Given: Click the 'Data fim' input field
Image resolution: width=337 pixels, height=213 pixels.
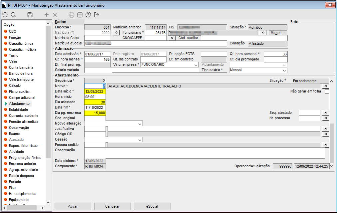Looking at the screenshot, I should 95,108.
